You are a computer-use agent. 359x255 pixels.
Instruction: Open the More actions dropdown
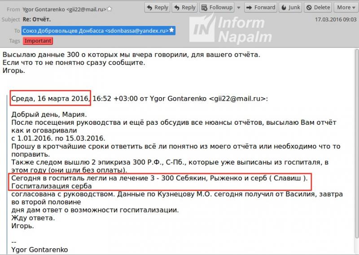pos(346,8)
